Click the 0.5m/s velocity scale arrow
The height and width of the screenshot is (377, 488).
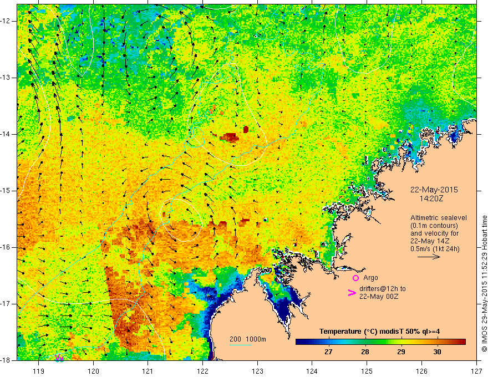(429, 257)
